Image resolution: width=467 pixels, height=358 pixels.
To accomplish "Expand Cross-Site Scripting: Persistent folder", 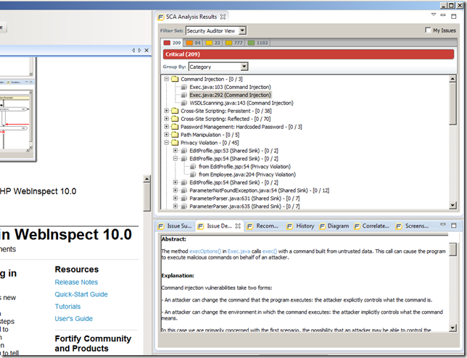I will (167, 111).
